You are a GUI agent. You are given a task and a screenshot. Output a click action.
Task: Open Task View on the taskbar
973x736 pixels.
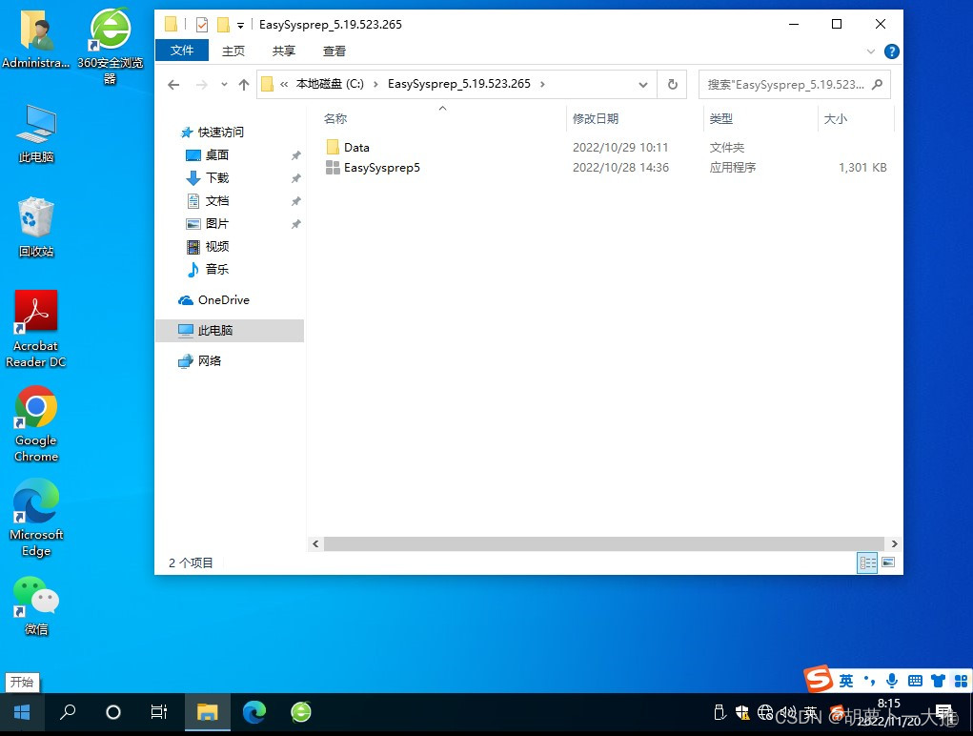point(159,712)
